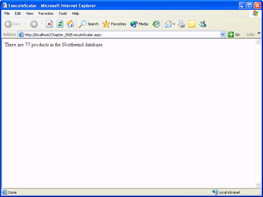
Task: Launch the Messenger toolbar icon
Action: click(x=203, y=24)
